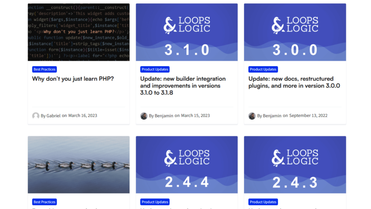Click Gabriel's avatar icon
The height and width of the screenshot is (209, 371).
pos(36,116)
